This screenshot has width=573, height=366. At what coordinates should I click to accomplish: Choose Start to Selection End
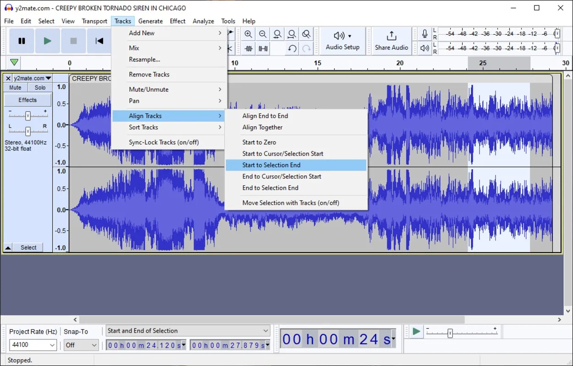click(296, 165)
